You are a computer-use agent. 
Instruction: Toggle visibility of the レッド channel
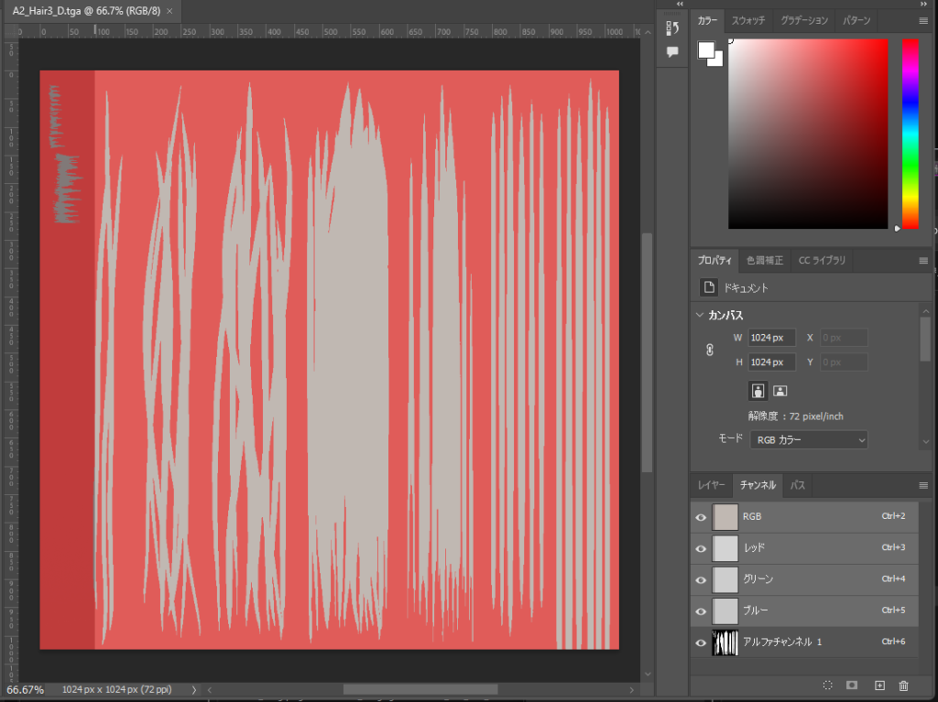coord(701,548)
